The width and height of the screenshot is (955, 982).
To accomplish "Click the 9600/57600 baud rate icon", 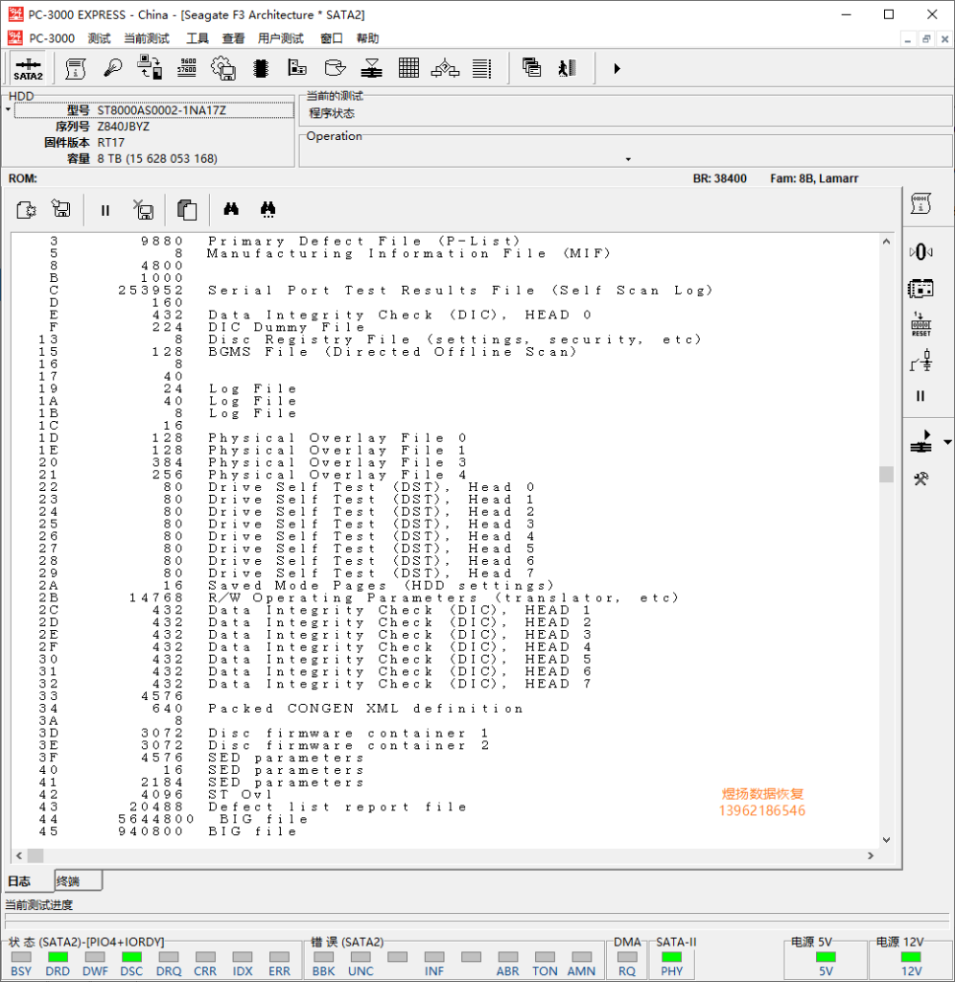I will [x=187, y=68].
